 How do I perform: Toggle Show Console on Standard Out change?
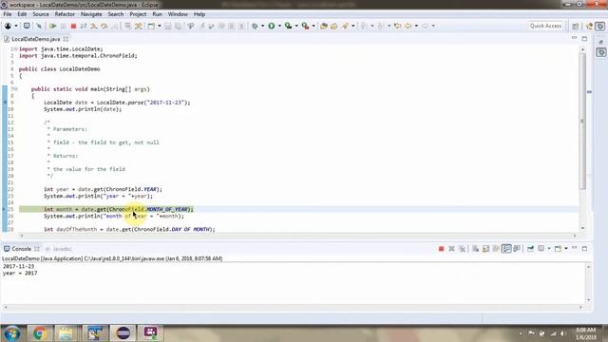click(x=506, y=249)
